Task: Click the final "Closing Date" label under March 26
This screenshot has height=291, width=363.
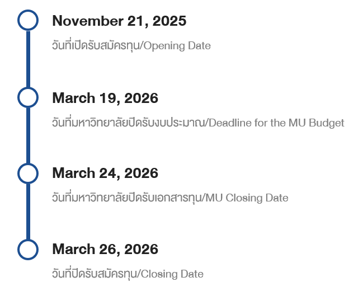Action: pyautogui.click(x=172, y=274)
